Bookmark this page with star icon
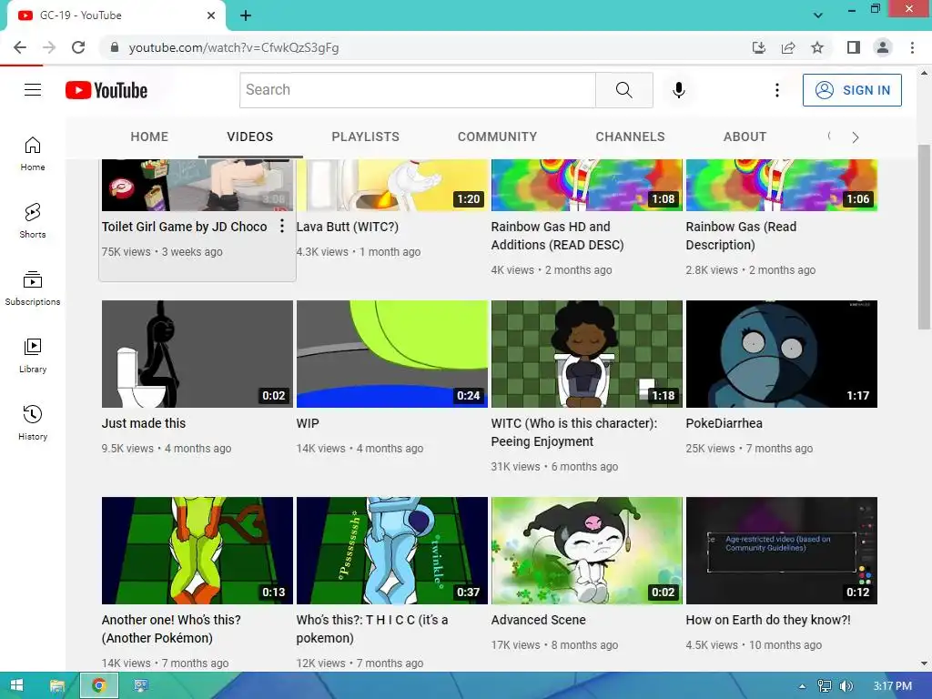Image resolution: width=932 pixels, height=699 pixels. tap(817, 47)
